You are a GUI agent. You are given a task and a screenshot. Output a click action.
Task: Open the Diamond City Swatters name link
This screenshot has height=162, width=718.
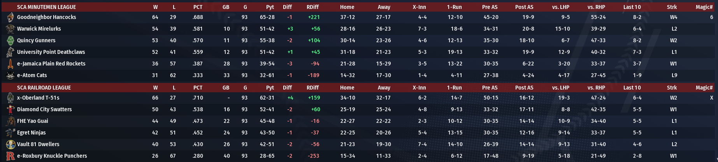[44, 109]
